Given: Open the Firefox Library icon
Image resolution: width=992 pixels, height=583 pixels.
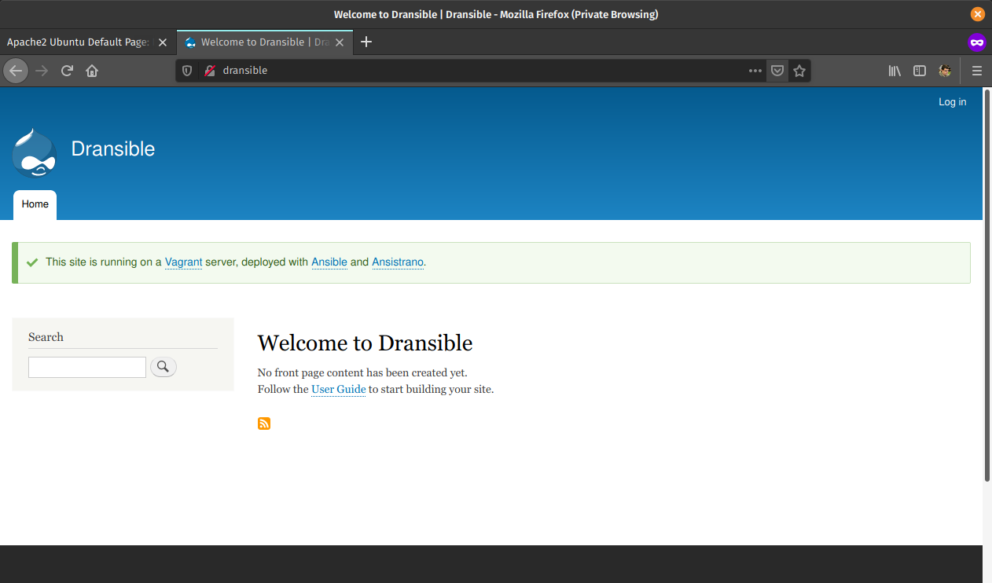Looking at the screenshot, I should coord(894,71).
